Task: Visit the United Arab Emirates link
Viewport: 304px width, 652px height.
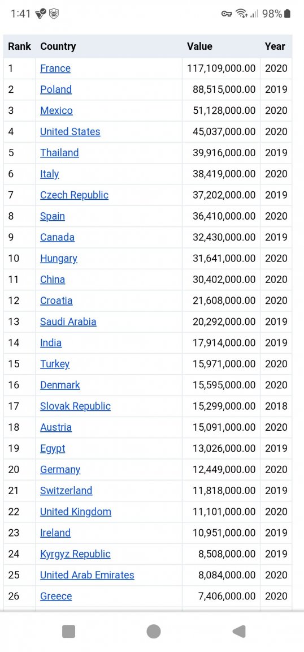Action: pos(87,575)
